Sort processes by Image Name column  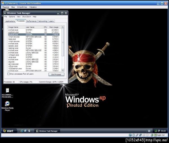16,27
